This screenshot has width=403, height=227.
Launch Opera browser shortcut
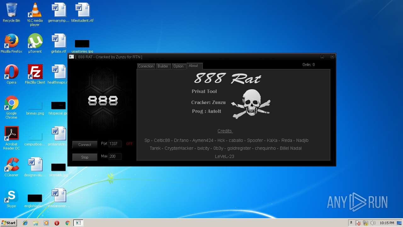[11, 74]
